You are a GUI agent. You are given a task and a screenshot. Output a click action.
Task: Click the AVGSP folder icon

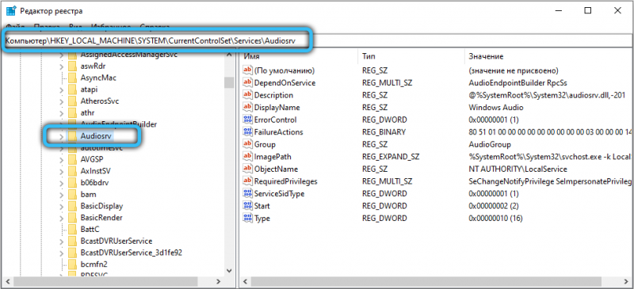[x=72, y=159]
